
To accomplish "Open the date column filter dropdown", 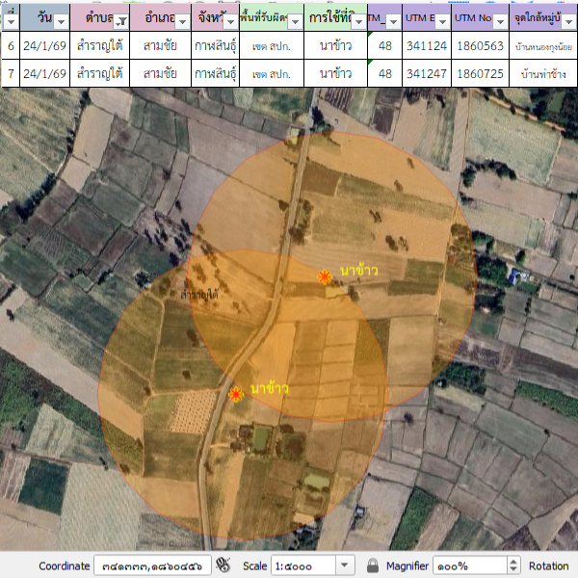I will (59, 23).
